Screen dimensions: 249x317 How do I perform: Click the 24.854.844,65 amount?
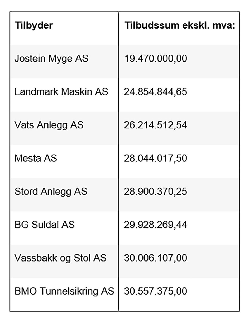156,92
